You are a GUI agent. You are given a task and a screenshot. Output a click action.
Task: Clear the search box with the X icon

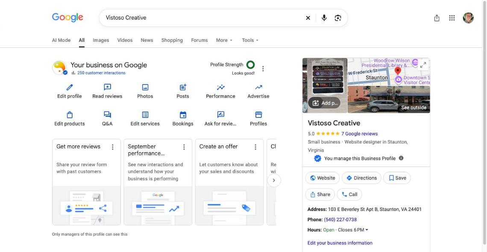click(308, 18)
